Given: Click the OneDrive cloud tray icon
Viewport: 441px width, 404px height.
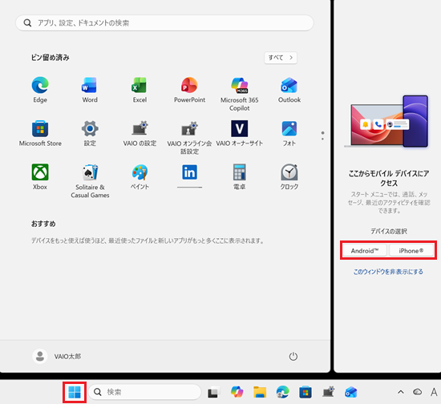Looking at the screenshot, I should (418, 392).
